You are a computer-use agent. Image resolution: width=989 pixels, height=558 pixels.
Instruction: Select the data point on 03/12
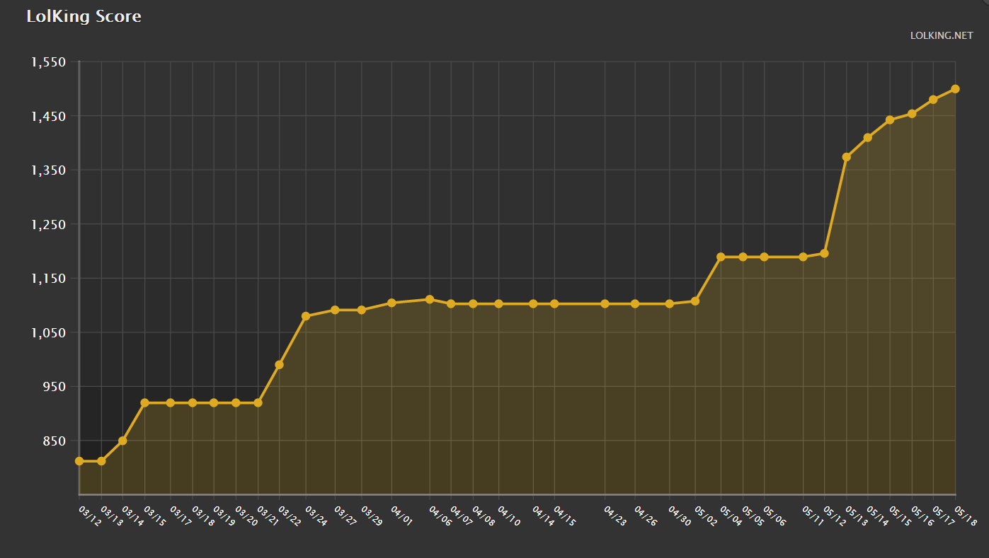point(78,460)
